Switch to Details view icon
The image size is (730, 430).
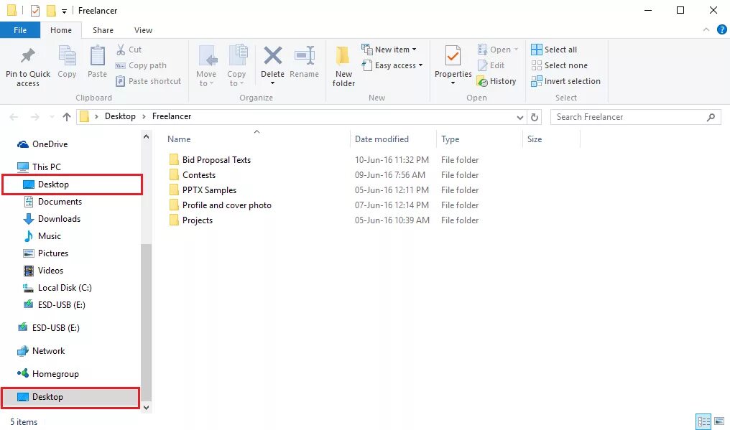tap(704, 422)
